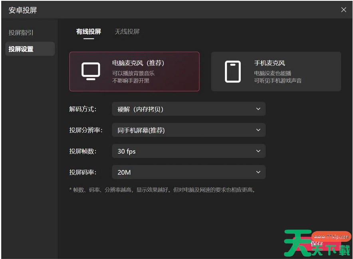This screenshot has height=259, width=353.
Task: Click the 解码方式 field label
Action: pos(83,109)
